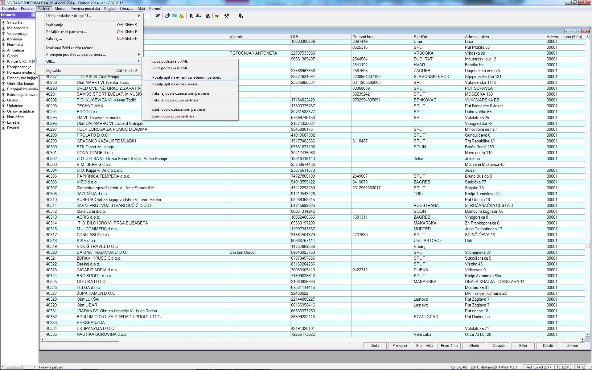The width and height of the screenshot is (592, 370).
Task: Expand the Skladište tree node
Action: coord(4,22)
